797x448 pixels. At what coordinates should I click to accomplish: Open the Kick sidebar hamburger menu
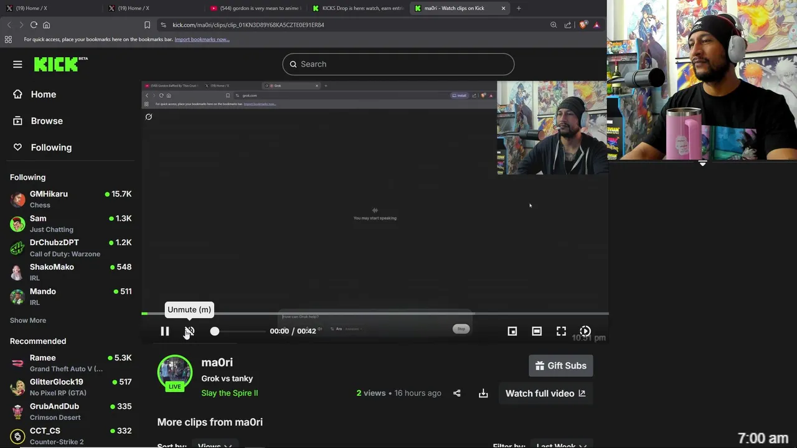(x=17, y=64)
